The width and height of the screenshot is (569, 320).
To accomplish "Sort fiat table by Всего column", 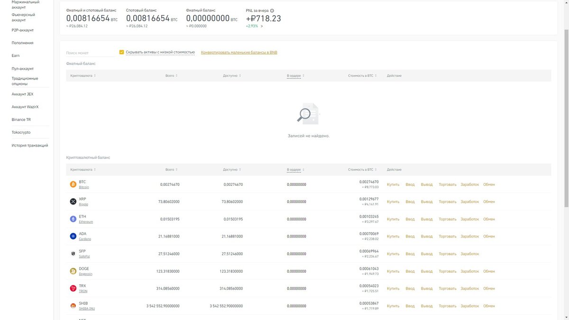I will tap(172, 75).
